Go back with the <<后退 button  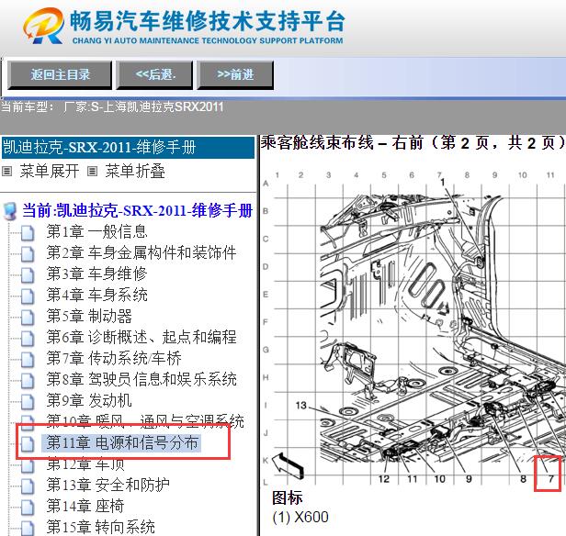pyautogui.click(x=155, y=74)
